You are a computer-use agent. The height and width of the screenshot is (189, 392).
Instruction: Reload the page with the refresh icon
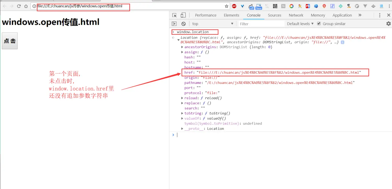point(19,6)
